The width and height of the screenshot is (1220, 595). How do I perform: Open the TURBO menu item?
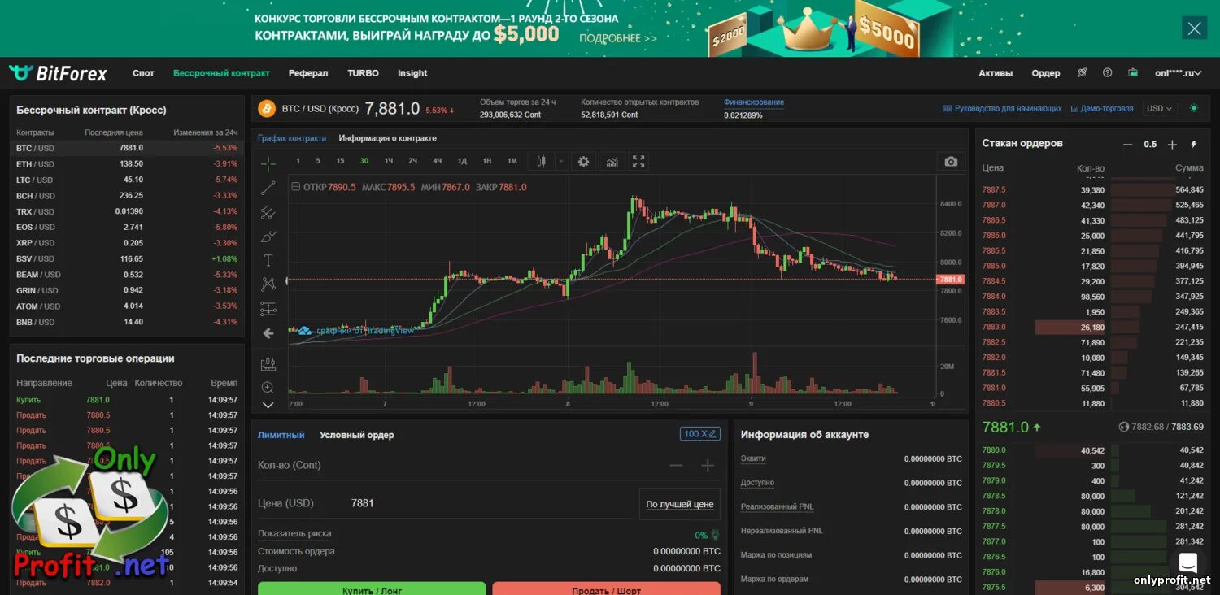point(363,73)
